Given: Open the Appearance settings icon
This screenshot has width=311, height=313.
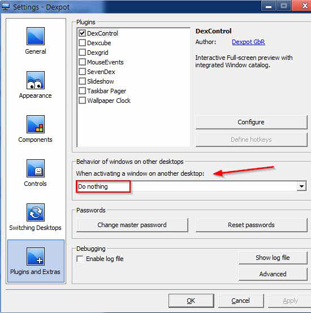Looking at the screenshot, I should point(36,80).
